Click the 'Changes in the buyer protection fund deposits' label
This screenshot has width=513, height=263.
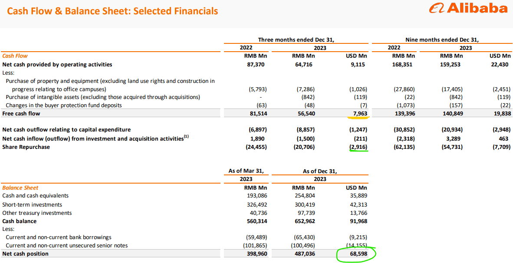(x=64, y=105)
